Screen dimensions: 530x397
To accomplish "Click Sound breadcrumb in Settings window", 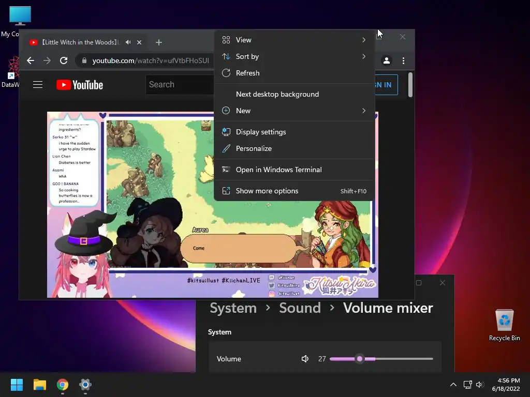I will [300, 308].
